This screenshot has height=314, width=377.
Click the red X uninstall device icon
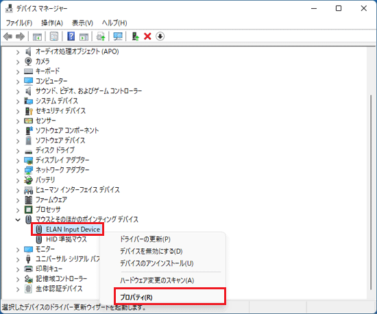pyautogui.click(x=147, y=36)
